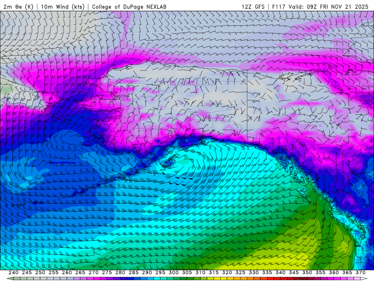Image resolution: width=374 pixels, height=281 pixels.
Task: Click the 350 colorbar value
Action: [307, 273]
